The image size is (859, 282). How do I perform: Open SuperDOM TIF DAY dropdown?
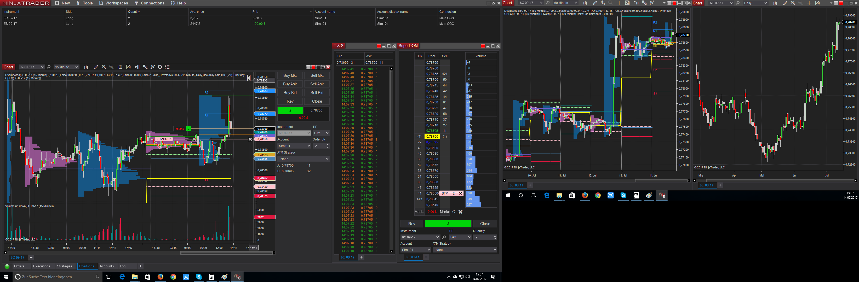pyautogui.click(x=460, y=237)
